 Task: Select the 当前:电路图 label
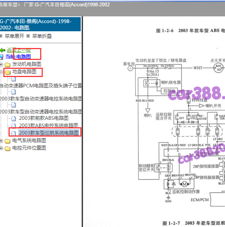[x=18, y=57]
